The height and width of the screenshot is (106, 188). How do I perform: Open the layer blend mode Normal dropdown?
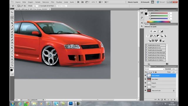[x=154, y=69]
